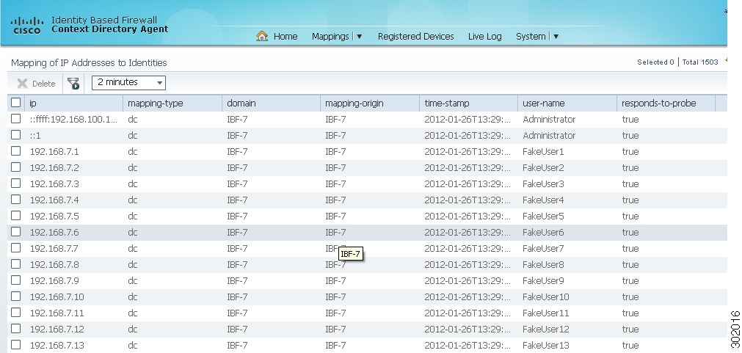Screen dimensions: 742x353
Task: Mark the checkbox for 192.168.7.7
Action: point(16,247)
